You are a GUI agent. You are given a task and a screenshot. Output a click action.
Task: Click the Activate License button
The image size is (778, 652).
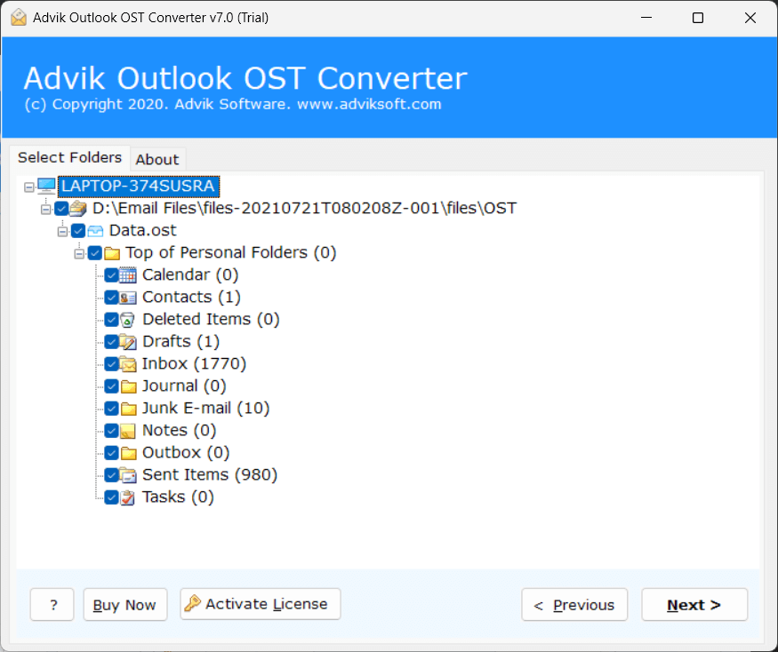click(x=261, y=604)
